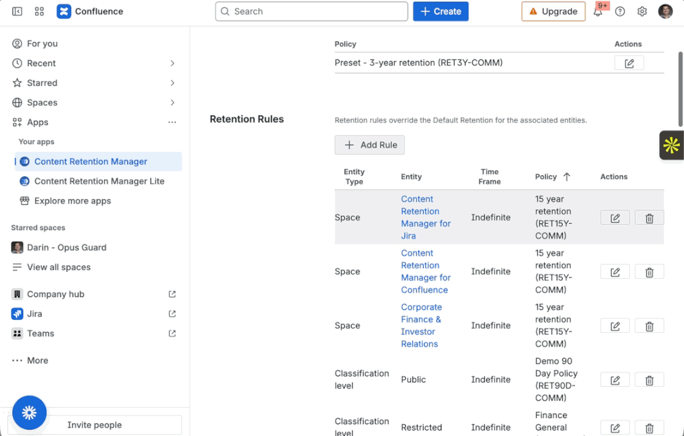The width and height of the screenshot is (684, 436).
Task: Expand the Spaces section chevron
Action: tap(173, 103)
